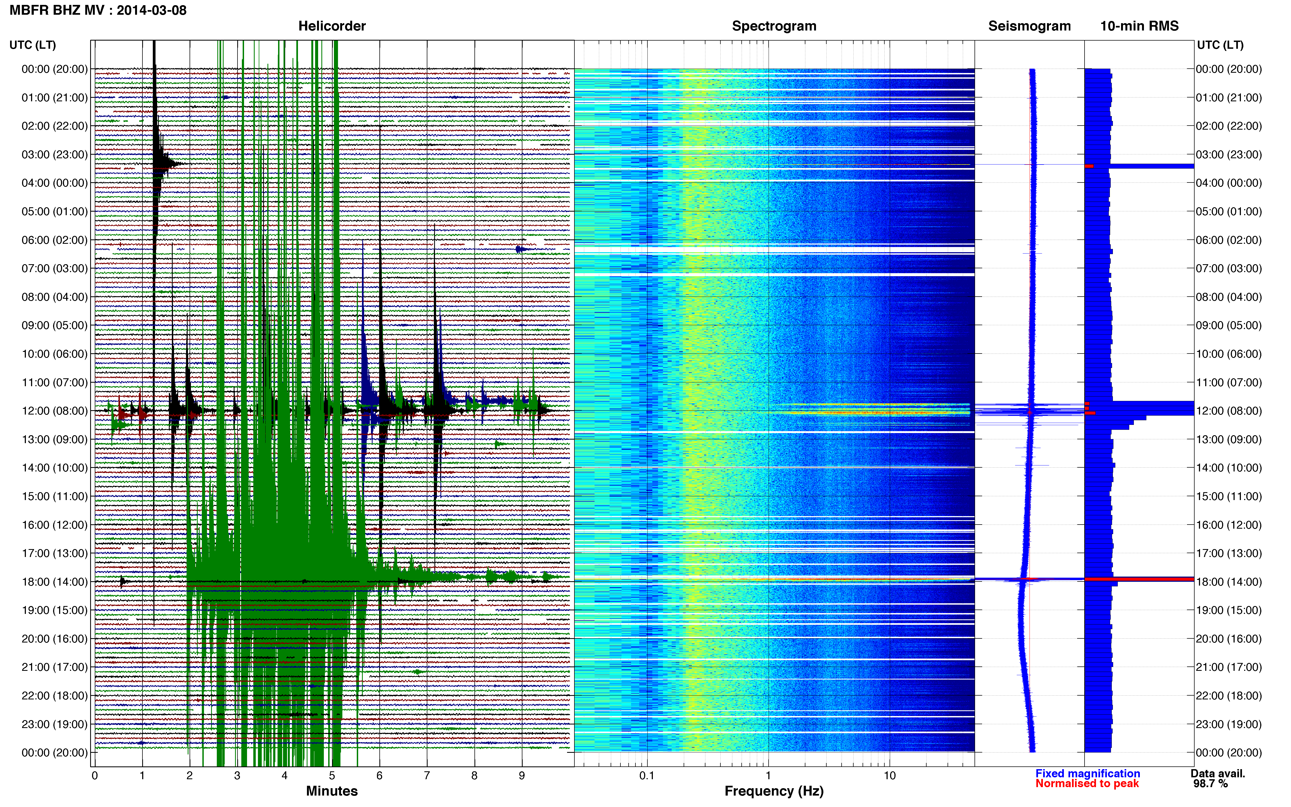Click the left '09:00 (05:00)' time label
Screen dimensions: 1291x807
[54, 325]
